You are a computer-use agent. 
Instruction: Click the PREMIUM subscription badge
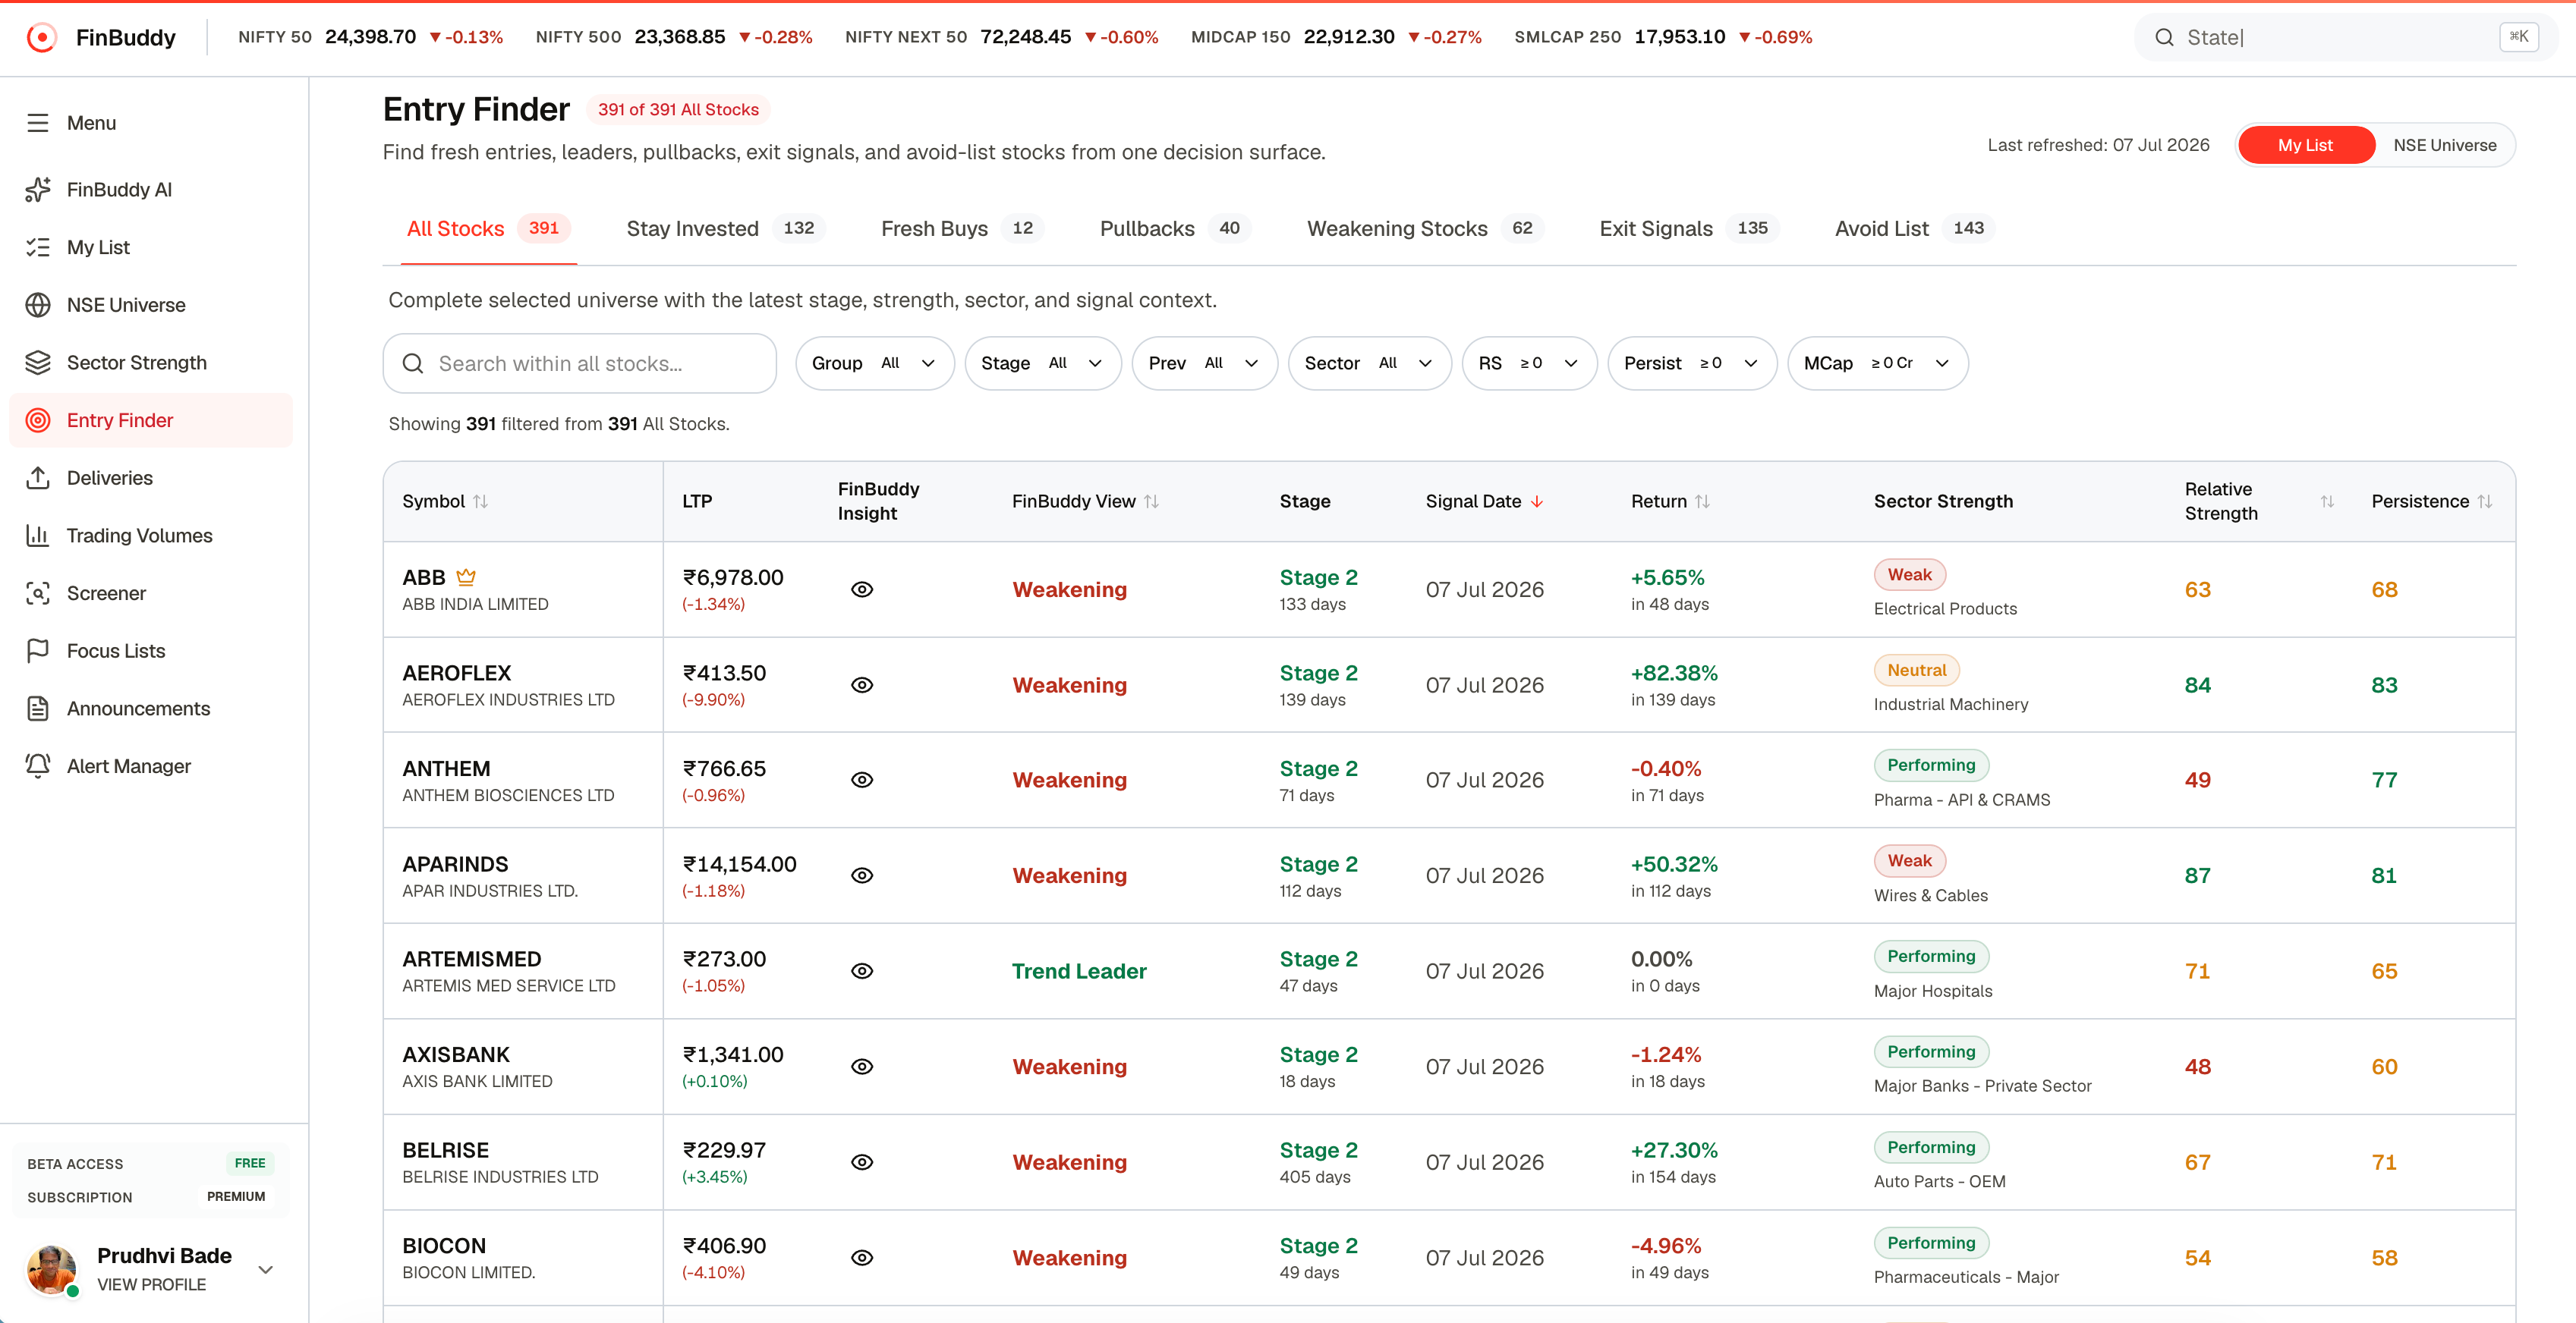(236, 1197)
